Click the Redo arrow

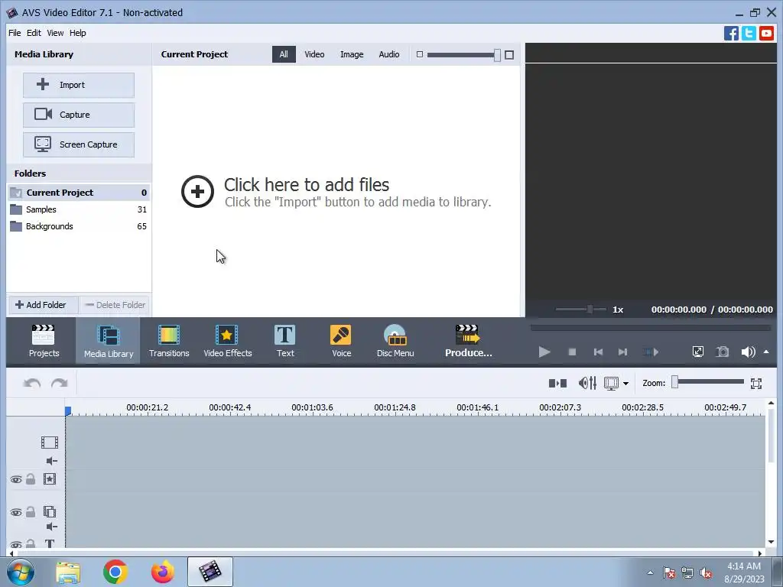(x=60, y=384)
